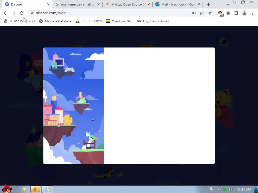
Task: Open the volume speaker tray icon
Action: tap(230, 189)
